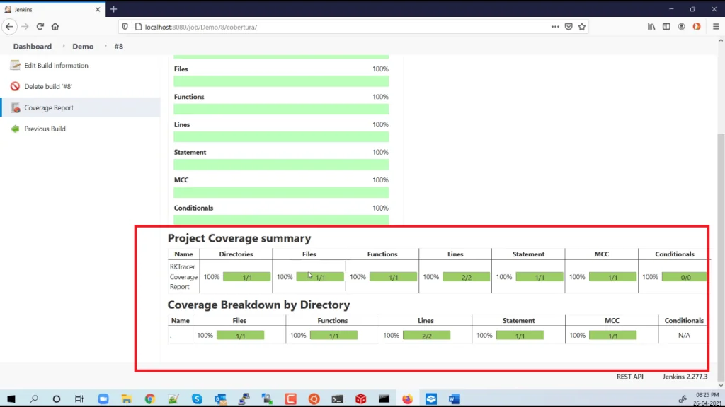Go back with the browser back arrow
725x407 pixels.
tap(10, 27)
